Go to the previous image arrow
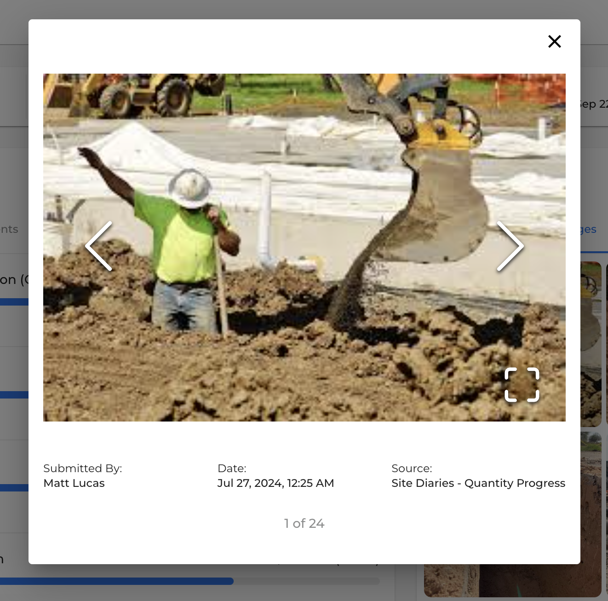The width and height of the screenshot is (608, 601). coord(99,246)
